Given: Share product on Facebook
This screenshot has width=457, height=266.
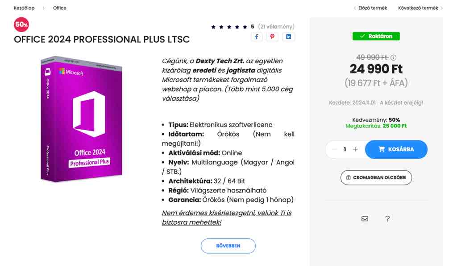Looking at the screenshot, I should click(257, 37).
